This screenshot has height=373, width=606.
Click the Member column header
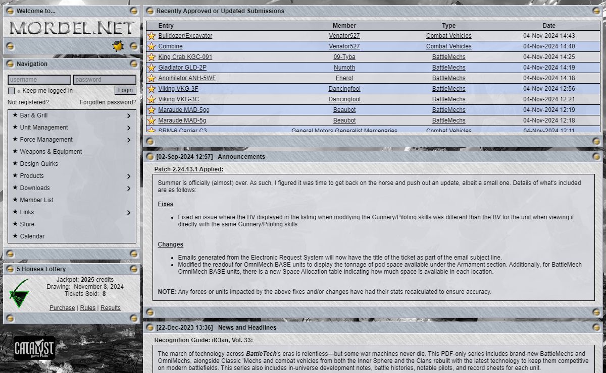point(344,26)
